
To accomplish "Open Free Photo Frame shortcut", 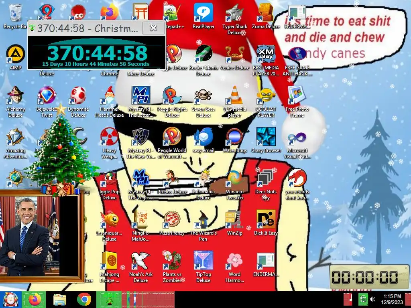I will tap(297, 101).
